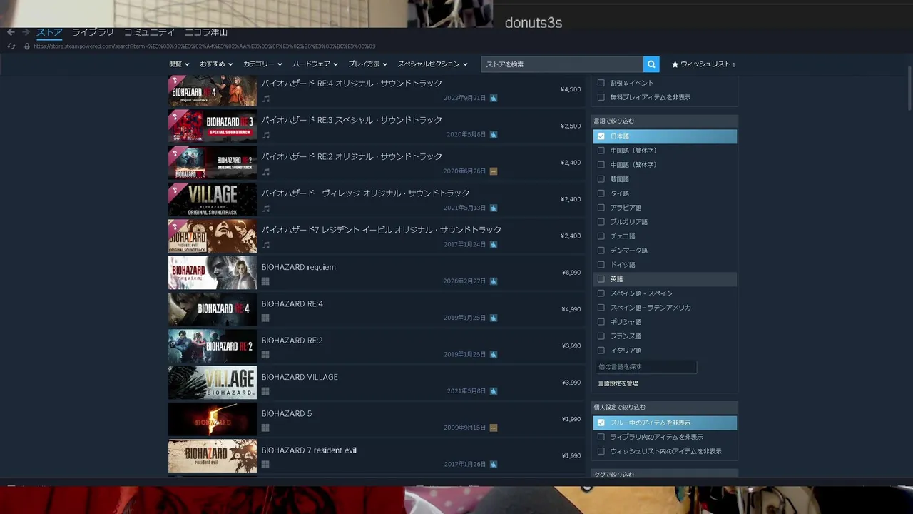
Task: Click the Windows icon under BIOHAZARD 5
Action: pos(265,428)
